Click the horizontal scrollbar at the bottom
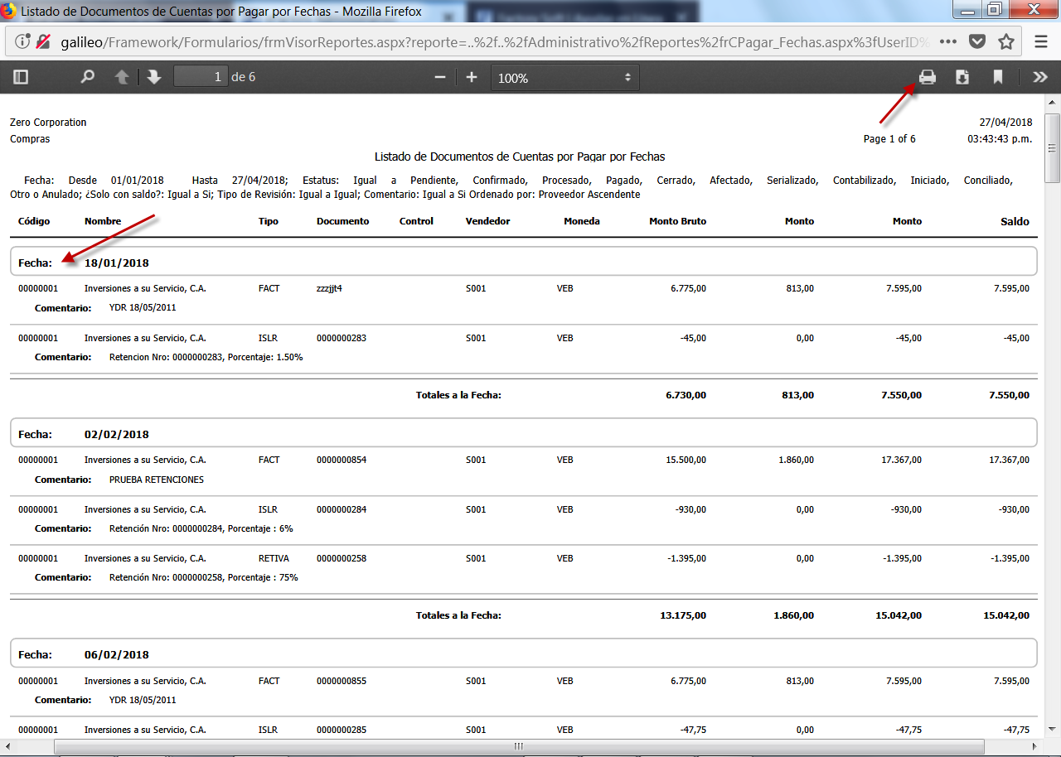1061x757 pixels. pyautogui.click(x=519, y=746)
